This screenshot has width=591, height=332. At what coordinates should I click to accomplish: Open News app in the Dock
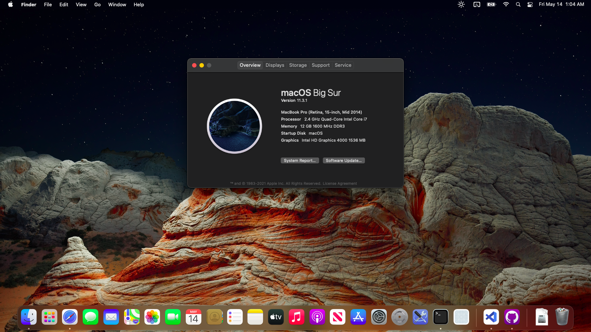click(338, 317)
